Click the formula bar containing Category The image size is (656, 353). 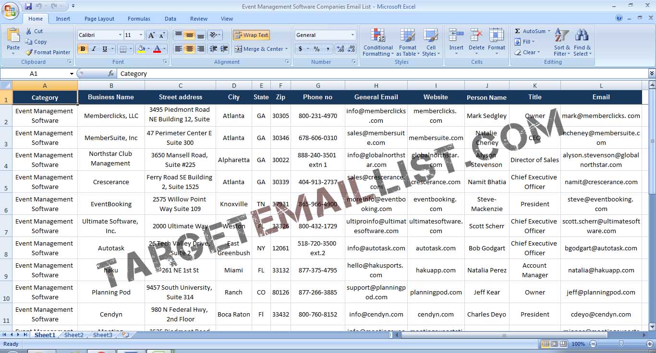click(382, 73)
